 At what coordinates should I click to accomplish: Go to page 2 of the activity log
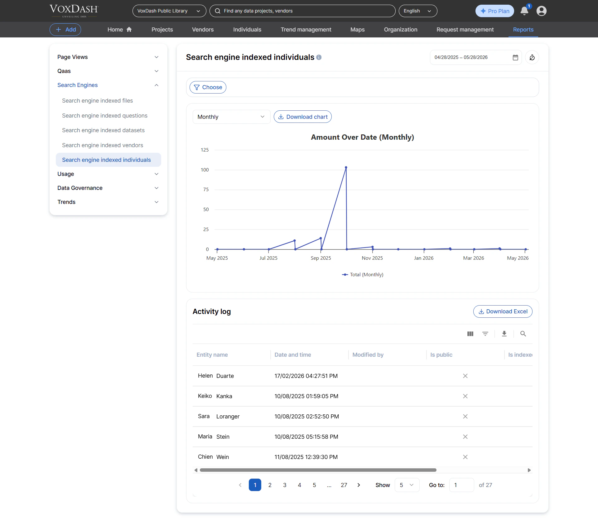(x=270, y=485)
